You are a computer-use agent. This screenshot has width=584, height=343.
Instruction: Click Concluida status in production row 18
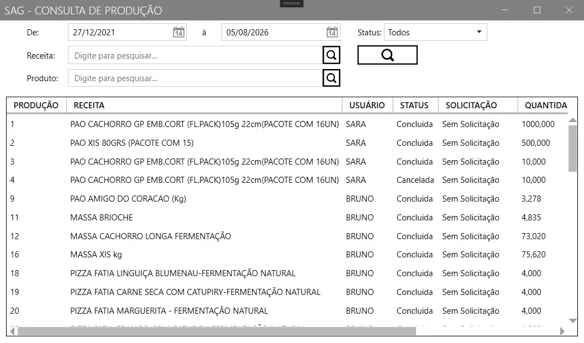[414, 273]
